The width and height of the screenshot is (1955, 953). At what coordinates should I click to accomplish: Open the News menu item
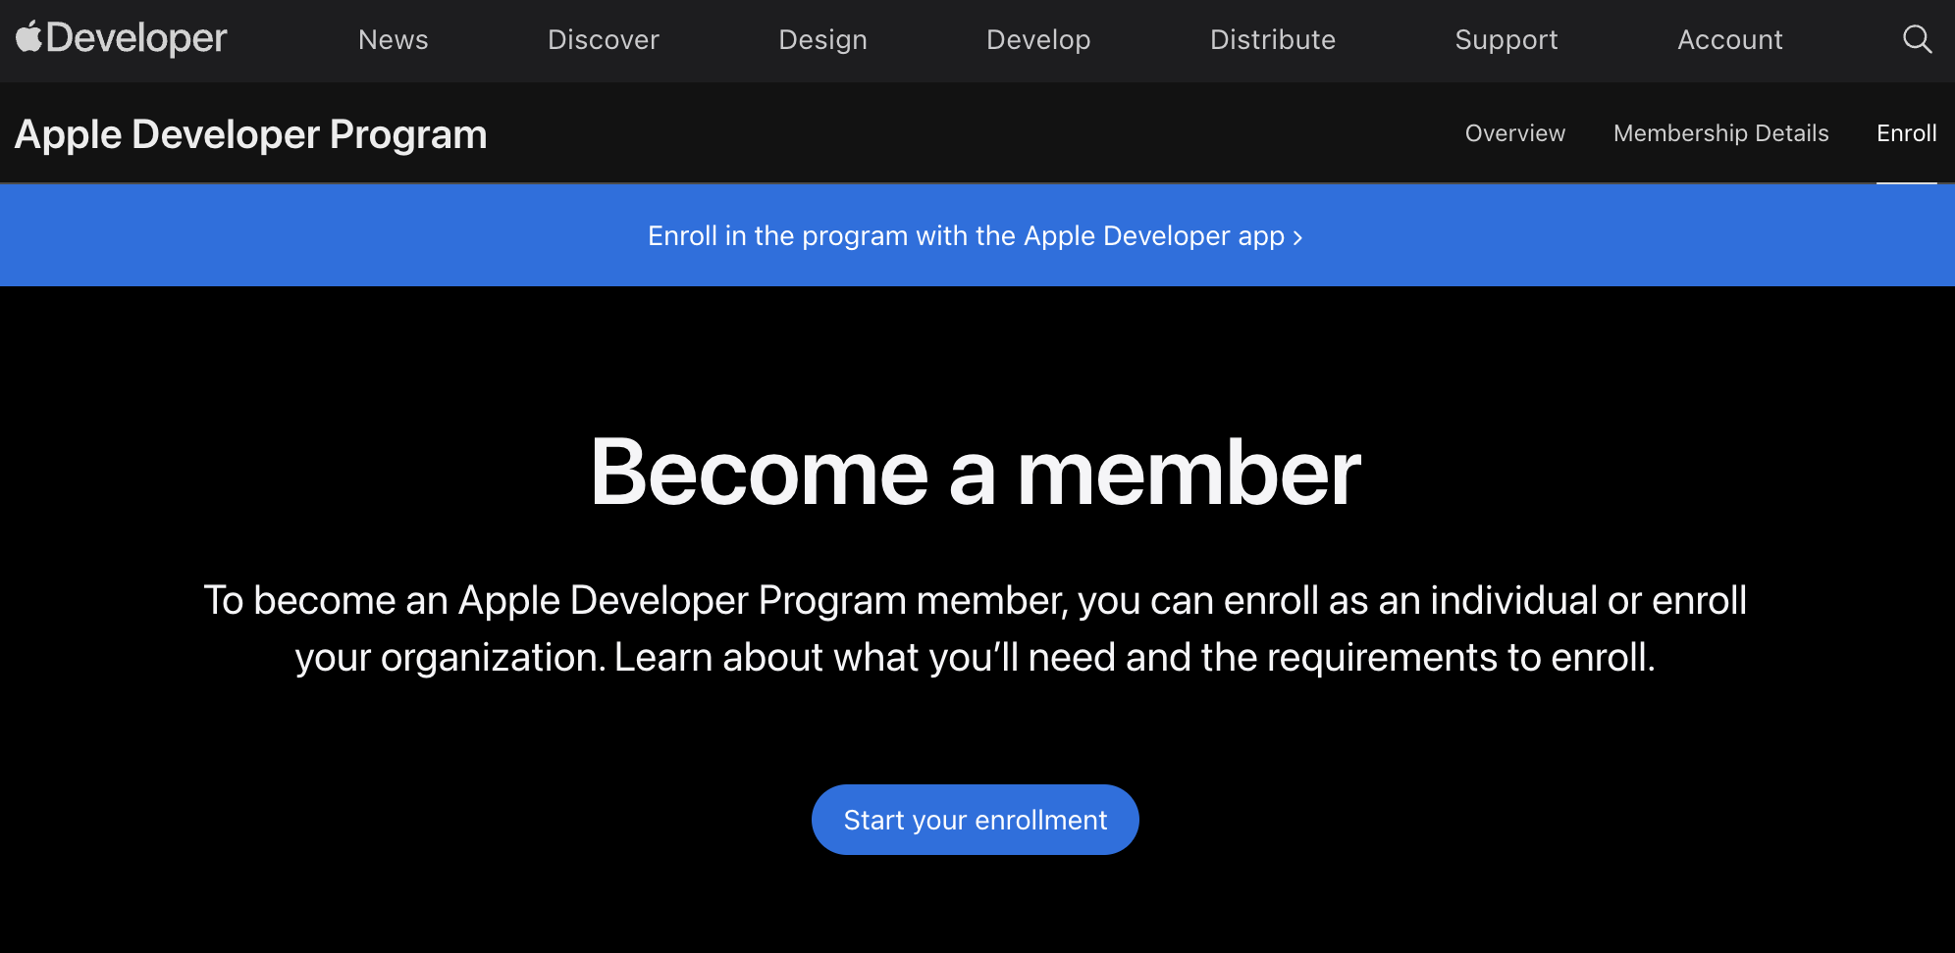393,40
